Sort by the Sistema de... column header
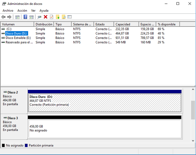 click(83, 24)
